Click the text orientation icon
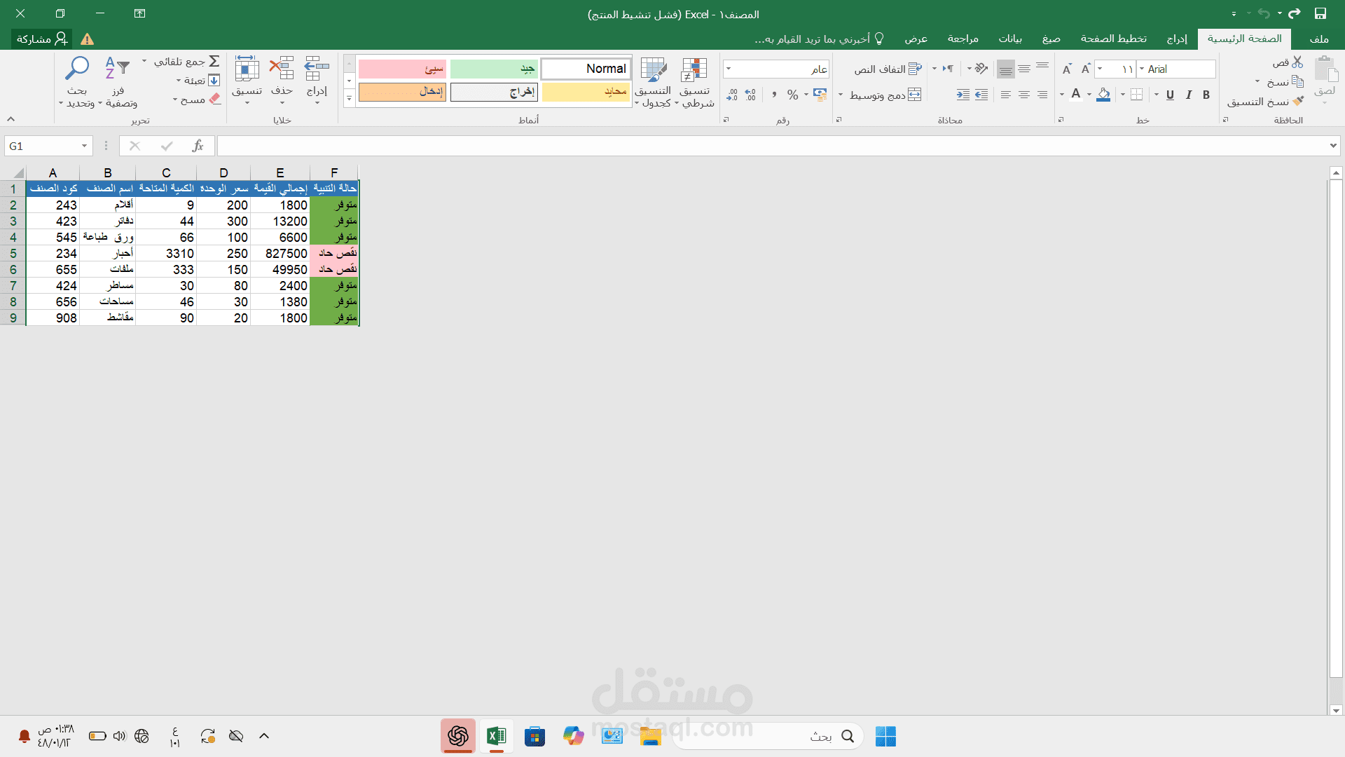Viewport: 1345px width, 757px height. coord(981,69)
